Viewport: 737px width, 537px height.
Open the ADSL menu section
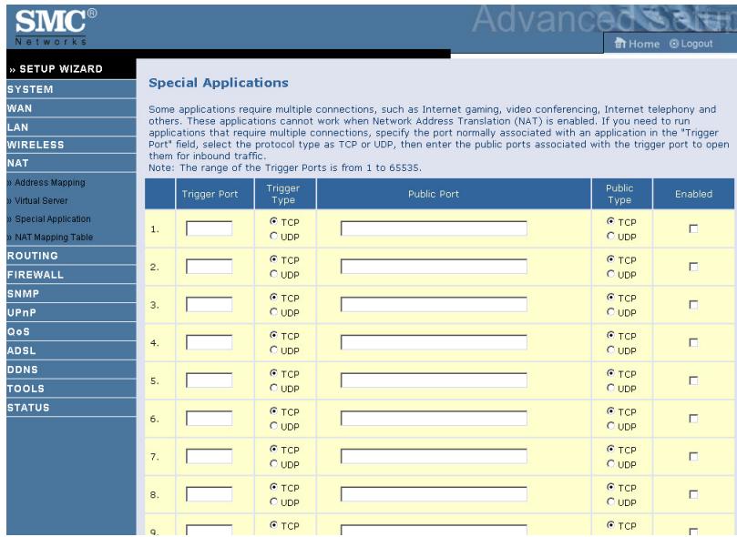coord(71,350)
